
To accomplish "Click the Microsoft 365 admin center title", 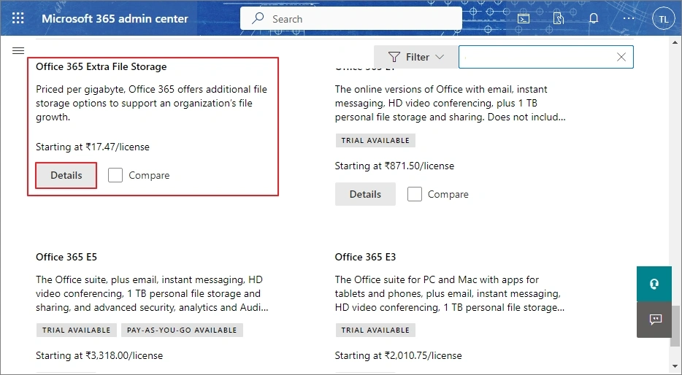I will (115, 19).
